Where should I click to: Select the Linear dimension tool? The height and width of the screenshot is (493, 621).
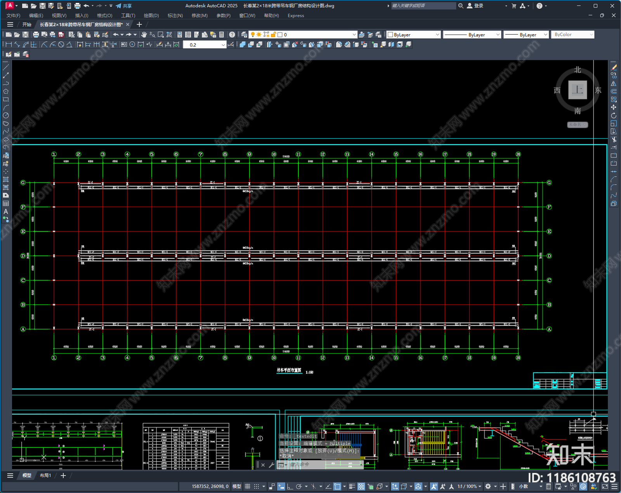(x=9, y=45)
